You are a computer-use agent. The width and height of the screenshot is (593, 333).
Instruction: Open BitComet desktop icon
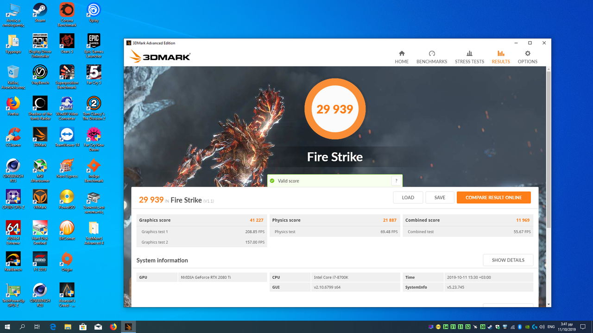[67, 230]
